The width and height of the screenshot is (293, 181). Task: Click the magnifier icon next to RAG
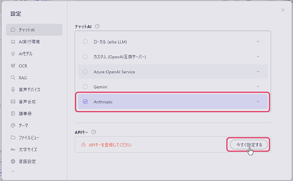[x=13, y=78]
